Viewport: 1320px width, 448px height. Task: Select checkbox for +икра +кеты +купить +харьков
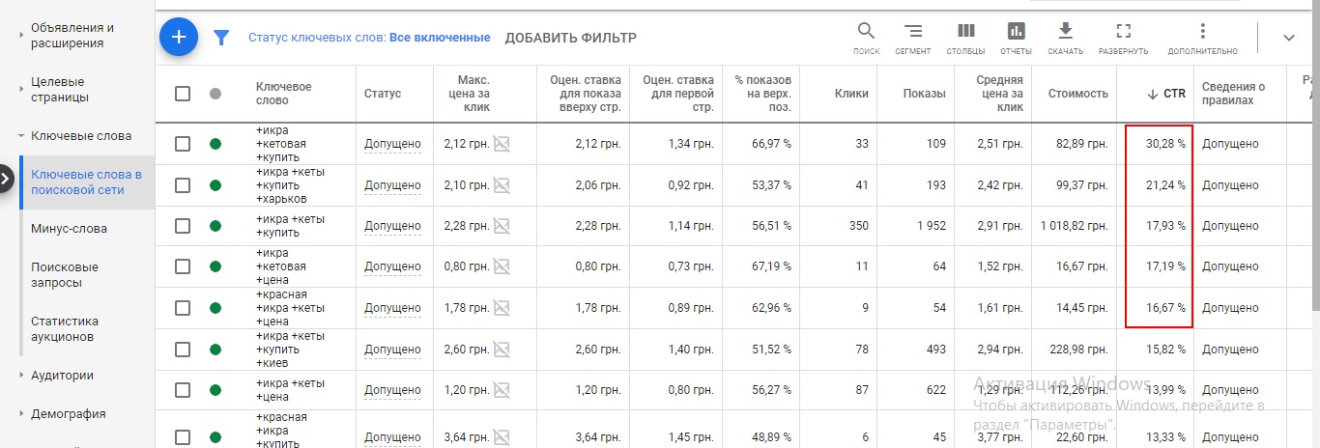coord(183,185)
